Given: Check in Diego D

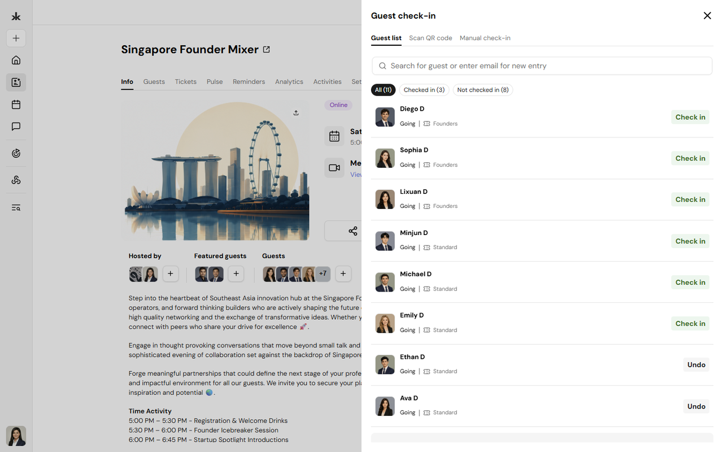Looking at the screenshot, I should 690,117.
